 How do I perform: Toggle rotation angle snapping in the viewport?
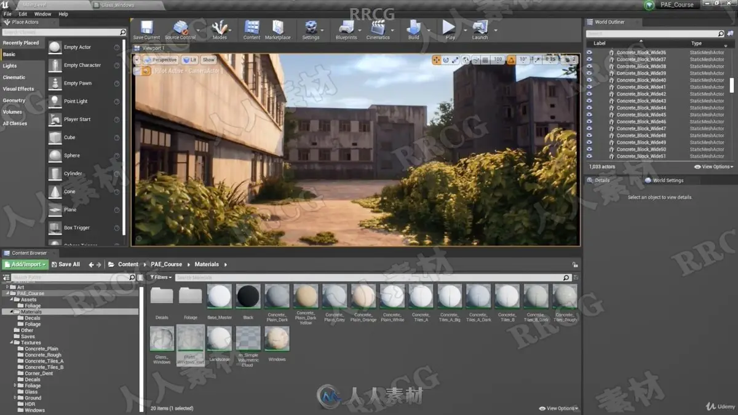click(x=511, y=60)
